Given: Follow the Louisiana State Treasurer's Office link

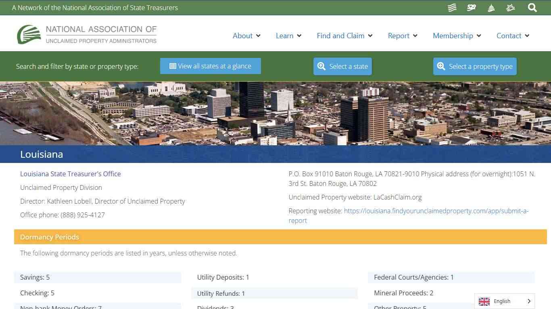Looking at the screenshot, I should [x=71, y=174].
